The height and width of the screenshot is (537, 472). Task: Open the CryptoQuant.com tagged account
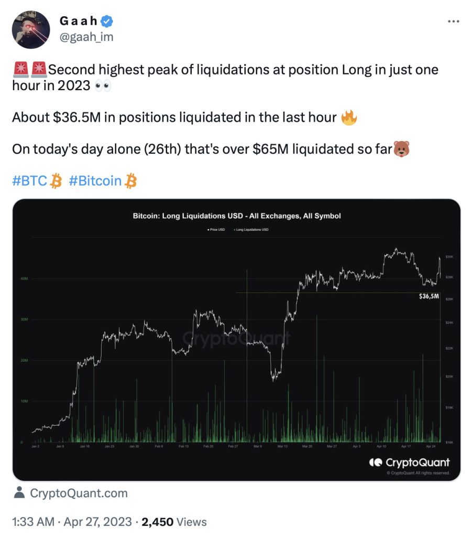click(79, 493)
